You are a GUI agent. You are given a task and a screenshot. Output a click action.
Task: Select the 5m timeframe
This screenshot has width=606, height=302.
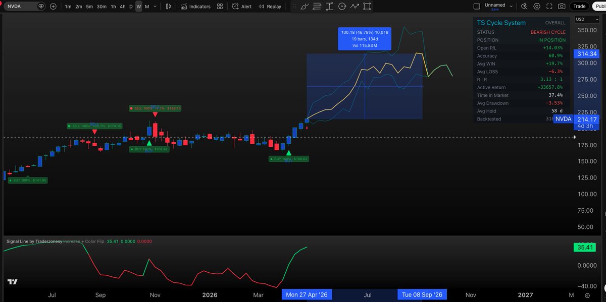[89, 7]
